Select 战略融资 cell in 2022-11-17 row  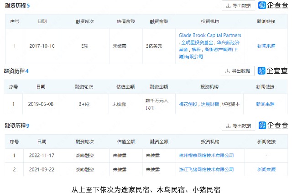[x=84, y=156]
